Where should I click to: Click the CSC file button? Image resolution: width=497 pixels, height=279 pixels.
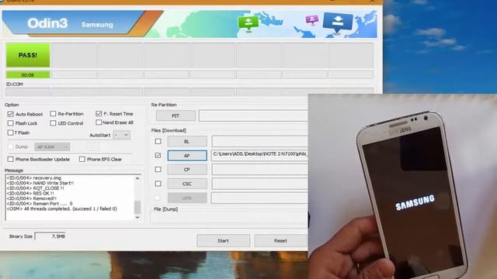[x=187, y=184]
